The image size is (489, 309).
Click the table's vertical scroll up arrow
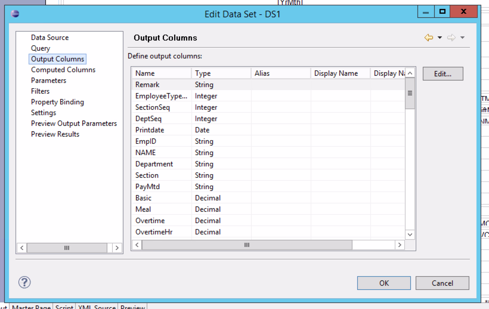[x=410, y=73]
